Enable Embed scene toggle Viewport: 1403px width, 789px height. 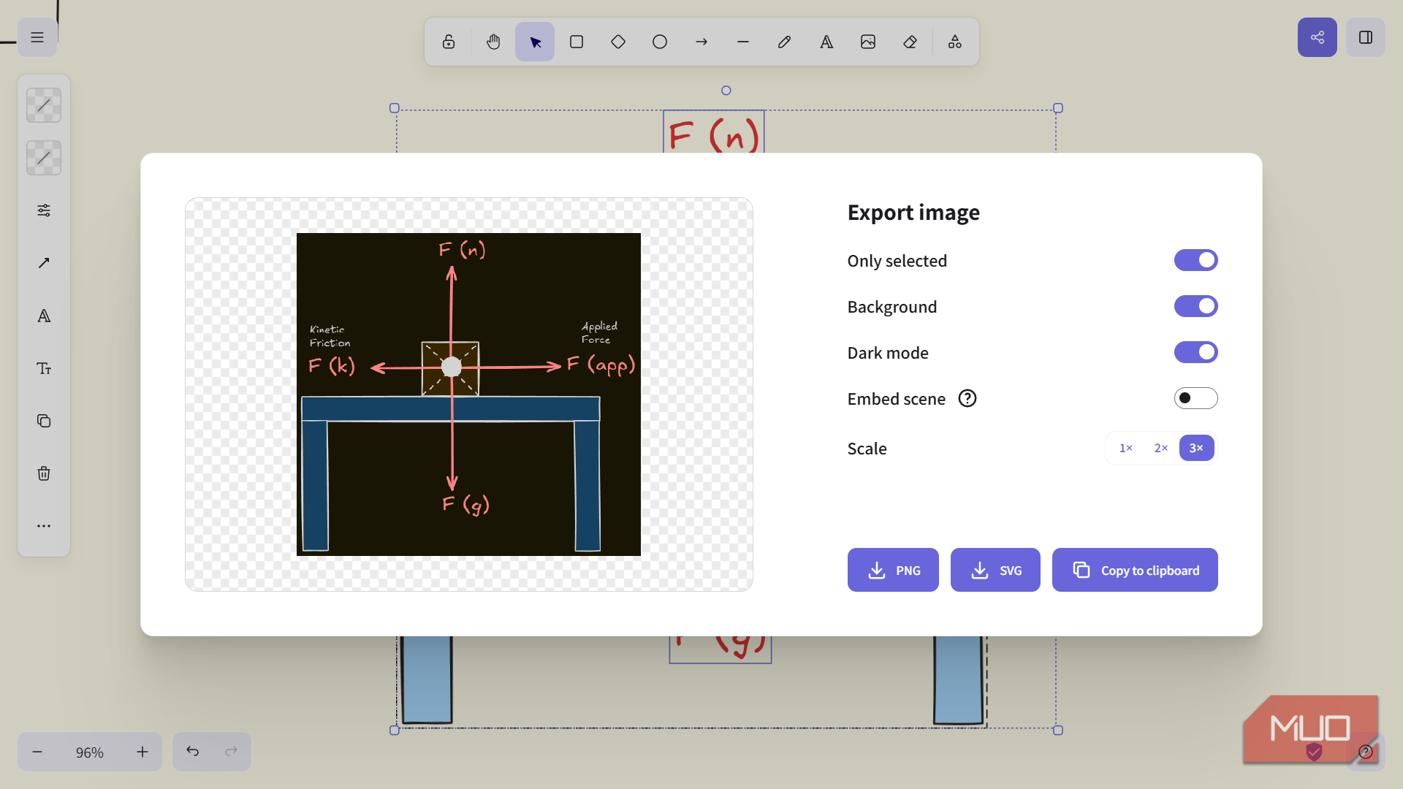coord(1195,398)
